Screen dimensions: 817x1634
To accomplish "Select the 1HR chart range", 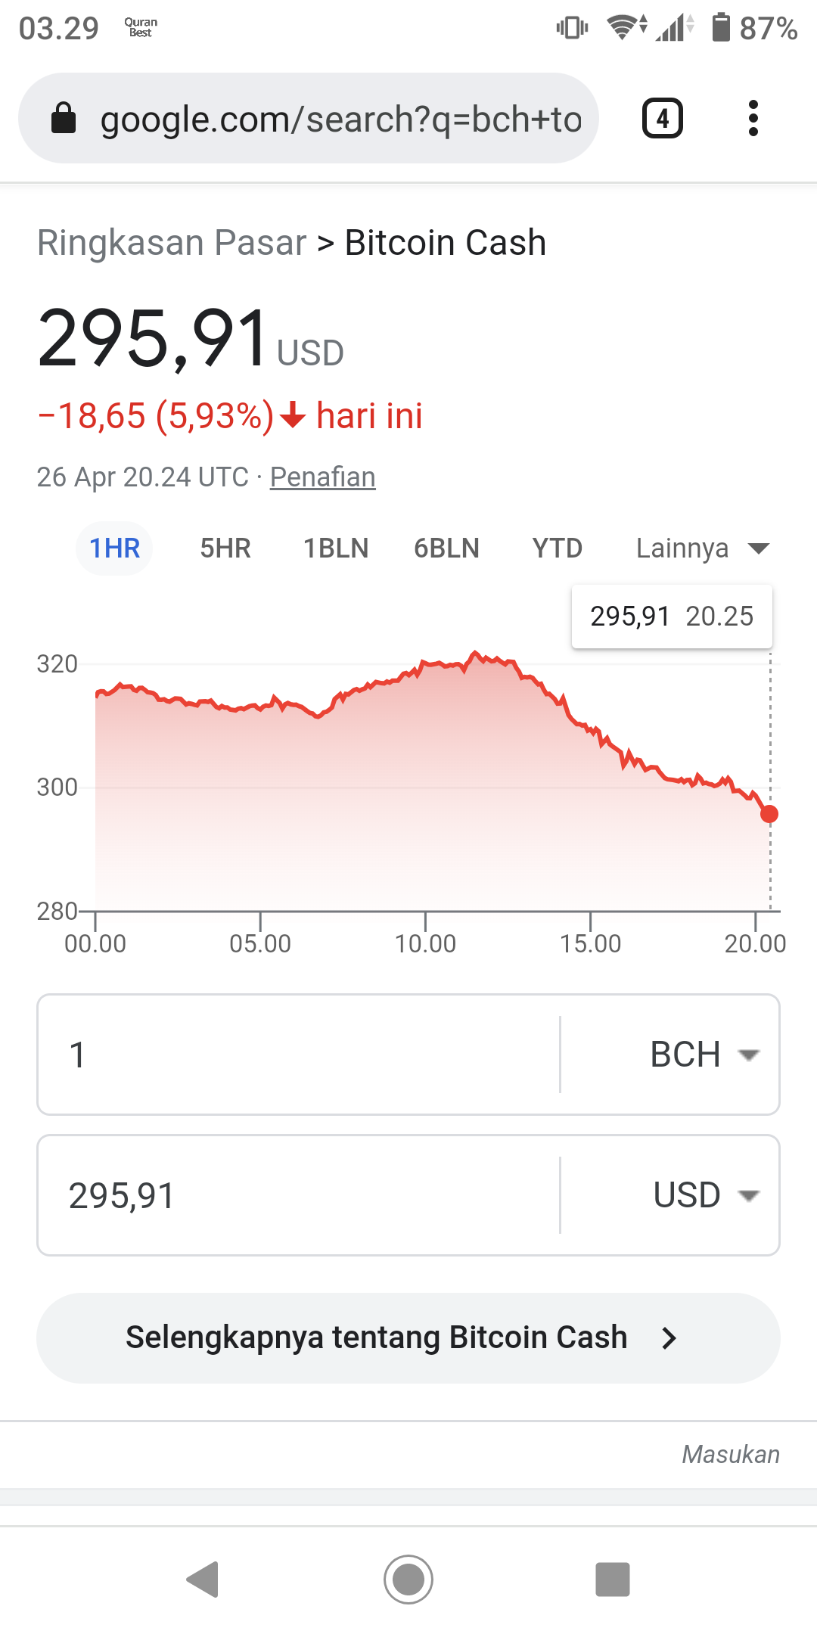I will (x=114, y=548).
